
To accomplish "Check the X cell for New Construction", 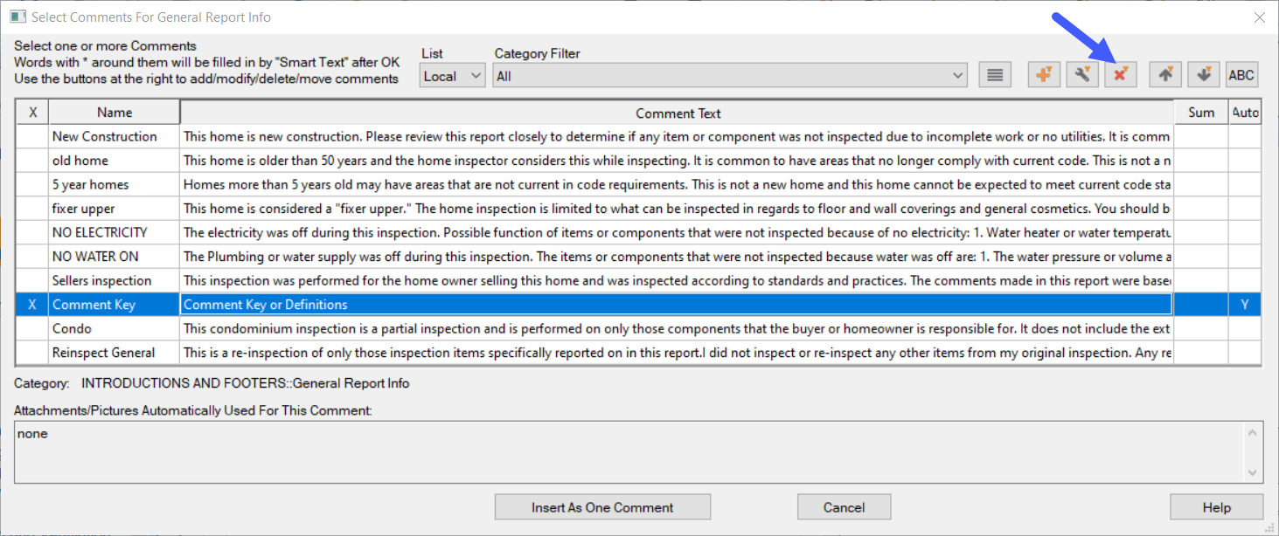I will 32,136.
